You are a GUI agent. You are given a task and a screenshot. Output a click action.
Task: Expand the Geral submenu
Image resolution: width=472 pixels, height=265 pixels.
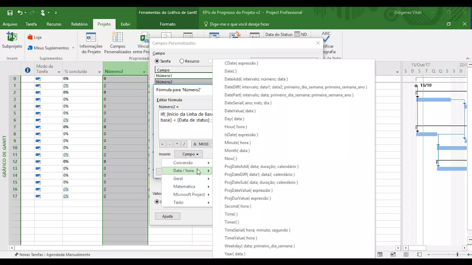click(x=187, y=179)
